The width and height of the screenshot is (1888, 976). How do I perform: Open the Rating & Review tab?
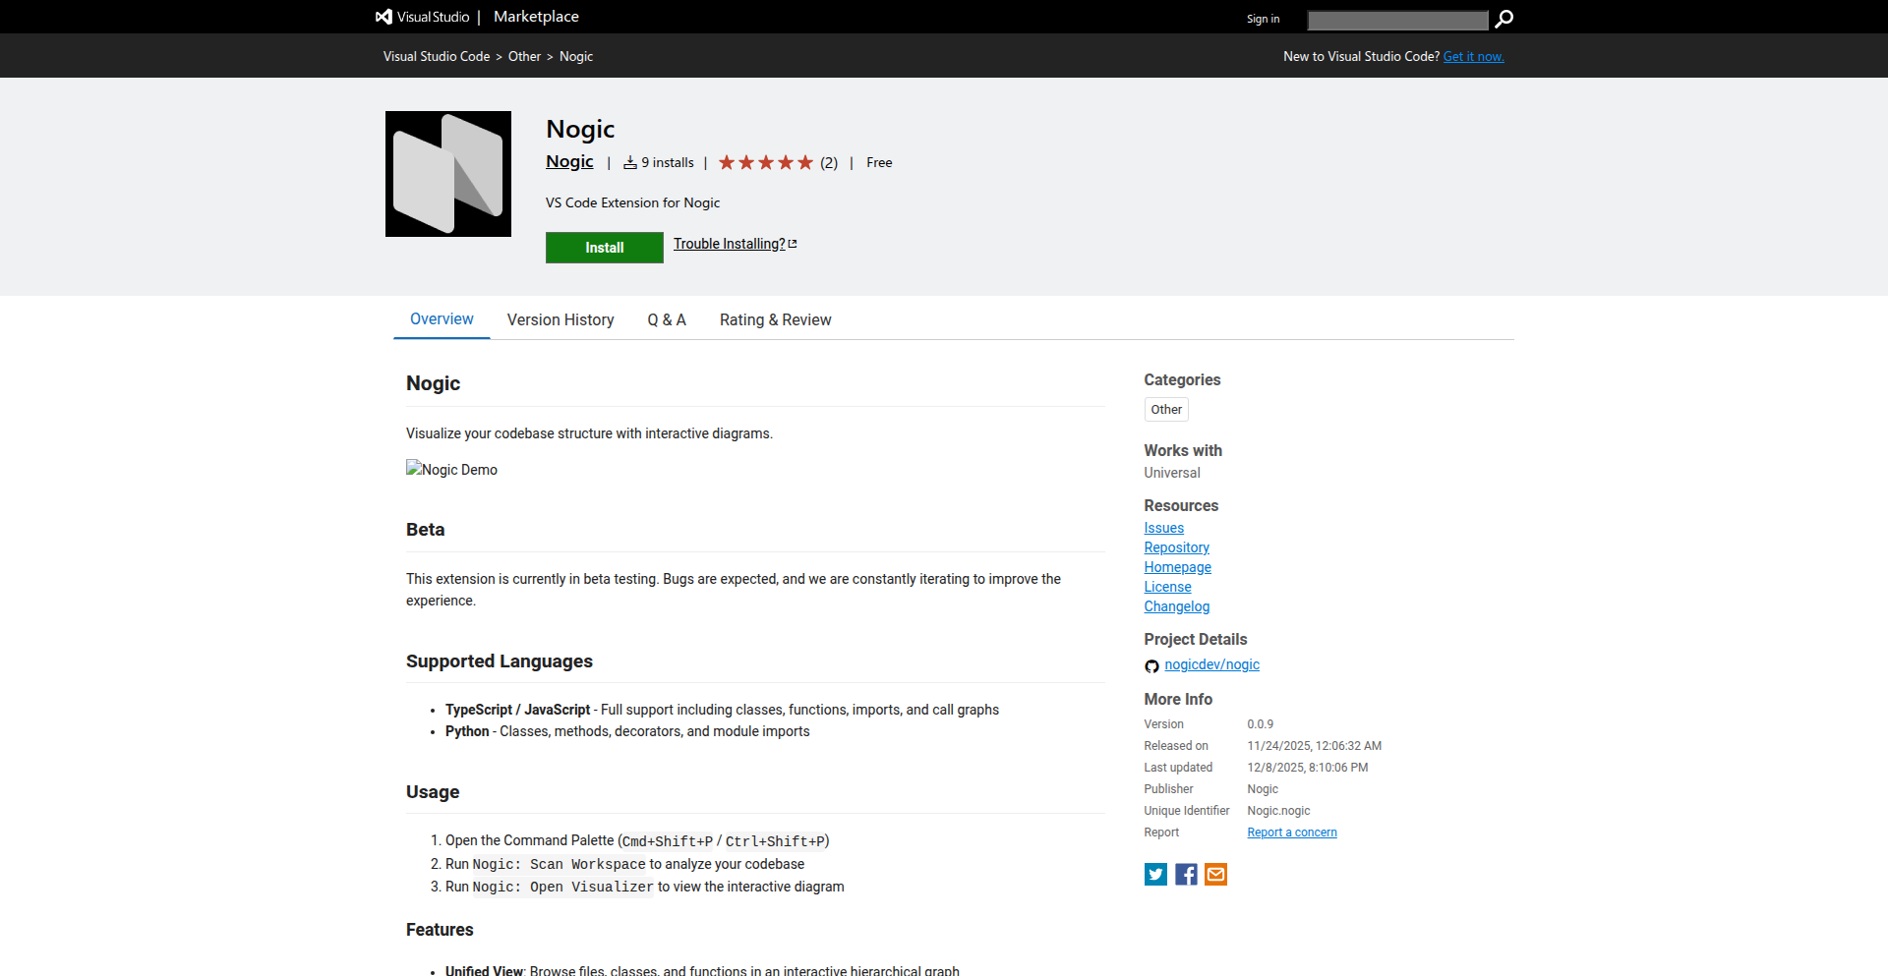775,320
